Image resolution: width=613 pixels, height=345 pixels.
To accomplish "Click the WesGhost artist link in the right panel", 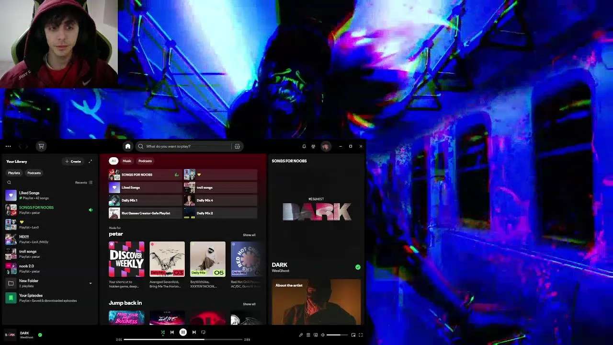I will coord(280,271).
